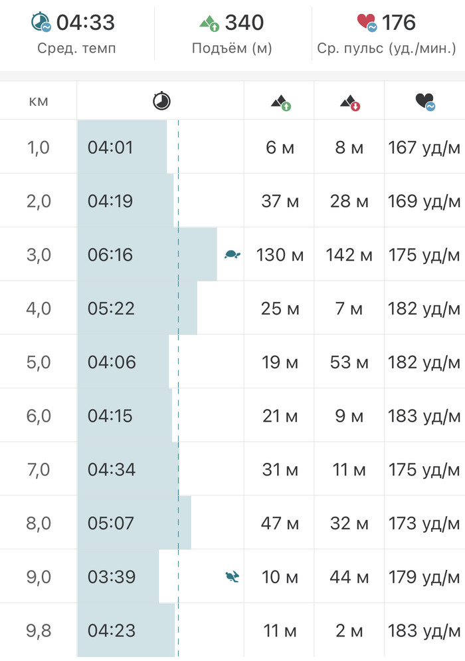The image size is (465, 661).
Task: Click the heart rate column header icon
Action: click(x=425, y=102)
